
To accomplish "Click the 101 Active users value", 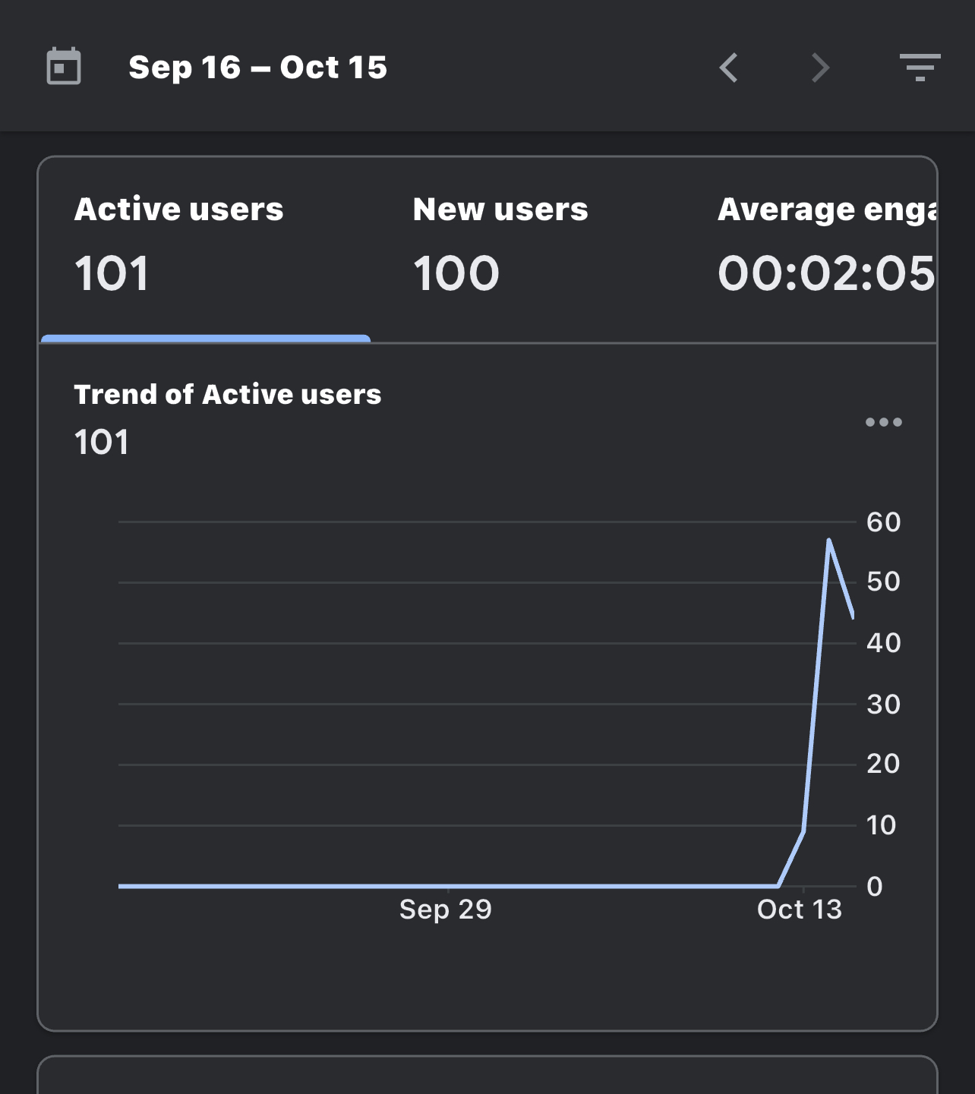I will click(x=112, y=273).
